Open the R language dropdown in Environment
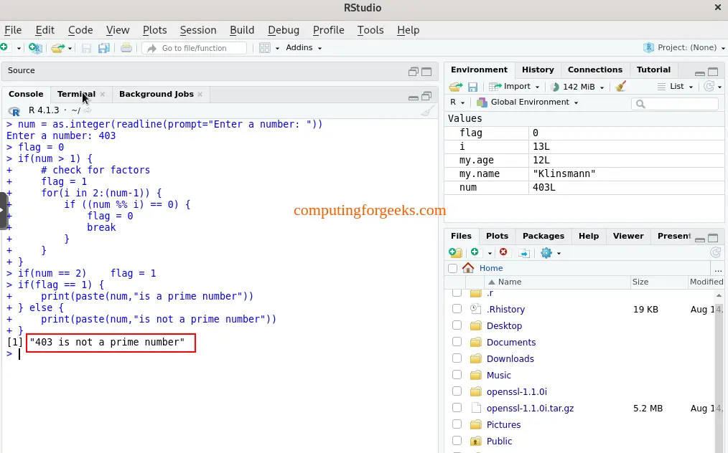728x453 pixels. (x=457, y=102)
